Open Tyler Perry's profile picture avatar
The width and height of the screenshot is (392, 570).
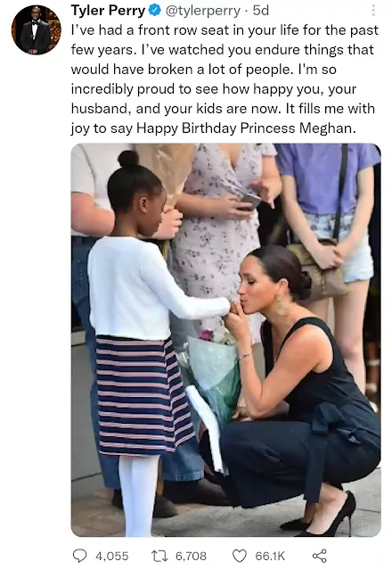click(x=37, y=30)
